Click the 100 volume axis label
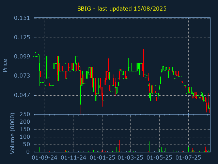 pyautogui.click(x=25, y=137)
